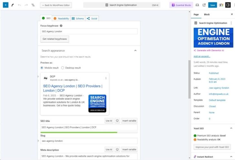This screenshot has height=160, width=235.
Task: Open the block inserter plus button
Action: [5, 5]
